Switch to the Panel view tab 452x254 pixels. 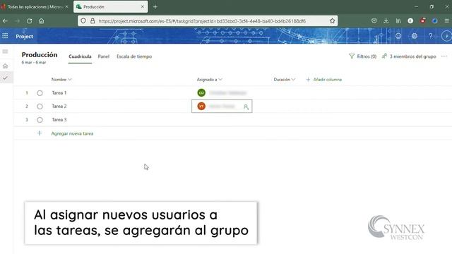pyautogui.click(x=104, y=56)
